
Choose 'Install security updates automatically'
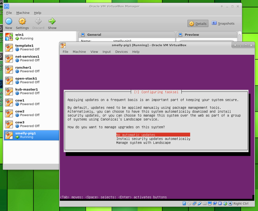[153, 139]
